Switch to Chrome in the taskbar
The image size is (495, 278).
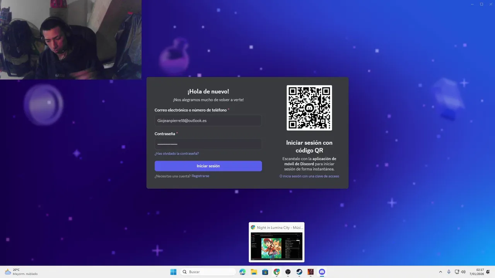point(277,272)
